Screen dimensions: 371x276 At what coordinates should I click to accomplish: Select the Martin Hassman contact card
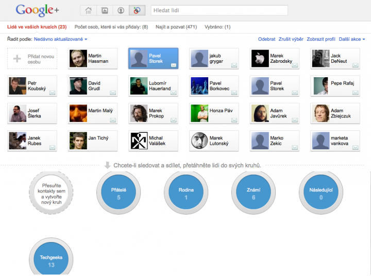click(x=92, y=58)
